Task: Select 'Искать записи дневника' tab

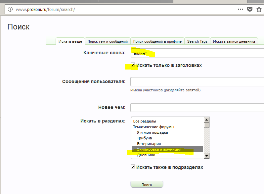Action: 234,41
